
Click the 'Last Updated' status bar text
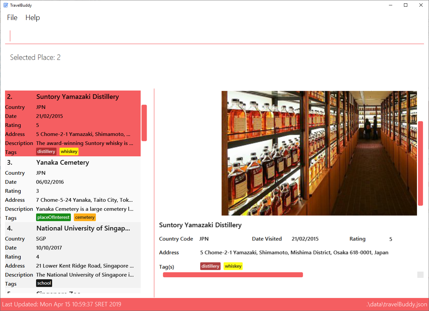[62, 305]
